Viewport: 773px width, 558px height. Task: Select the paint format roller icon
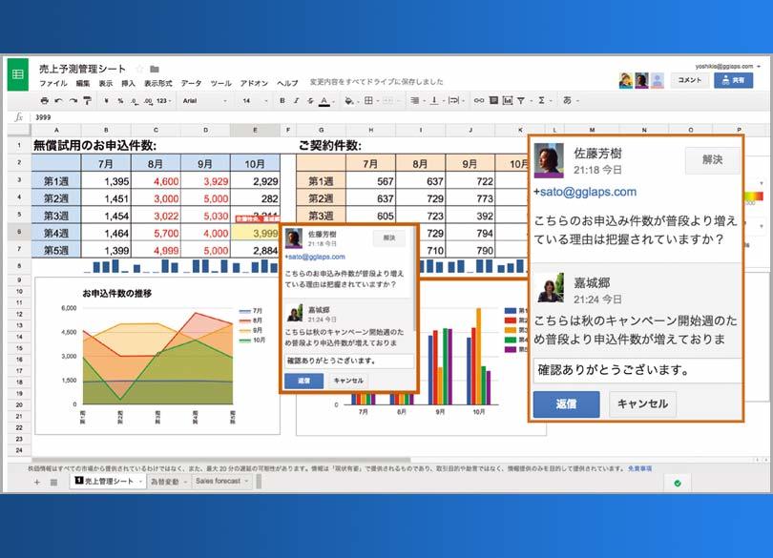[x=88, y=100]
